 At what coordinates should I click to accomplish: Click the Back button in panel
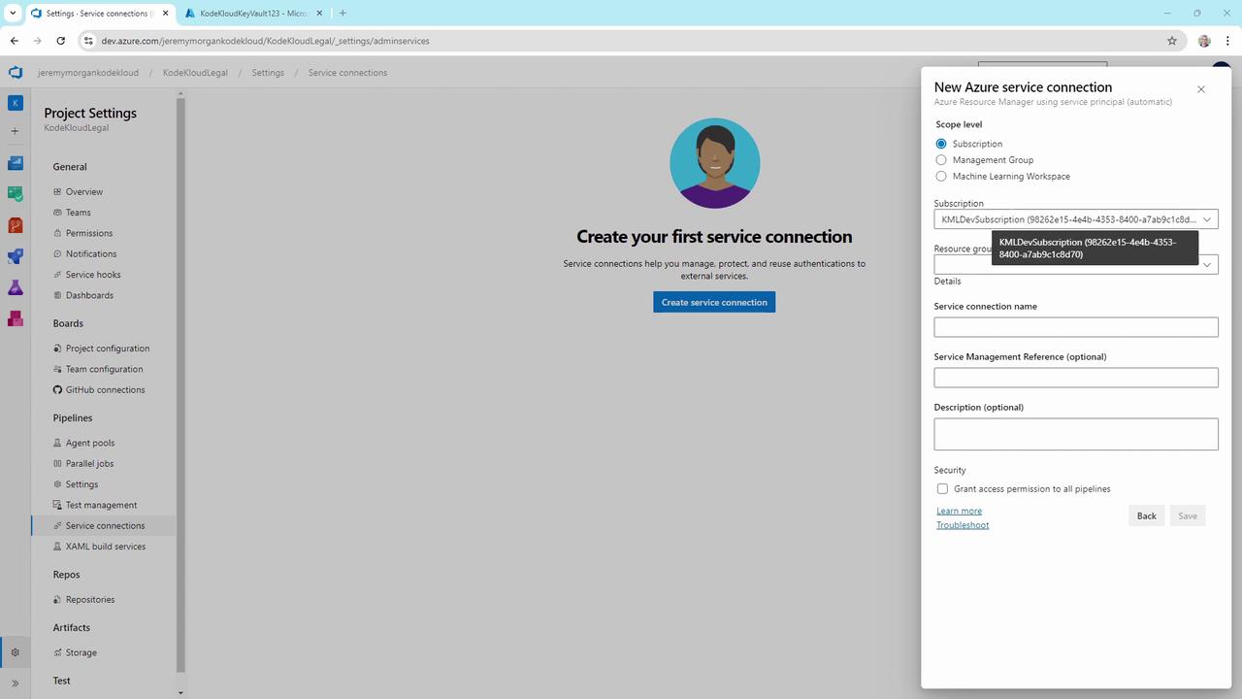point(1146,516)
